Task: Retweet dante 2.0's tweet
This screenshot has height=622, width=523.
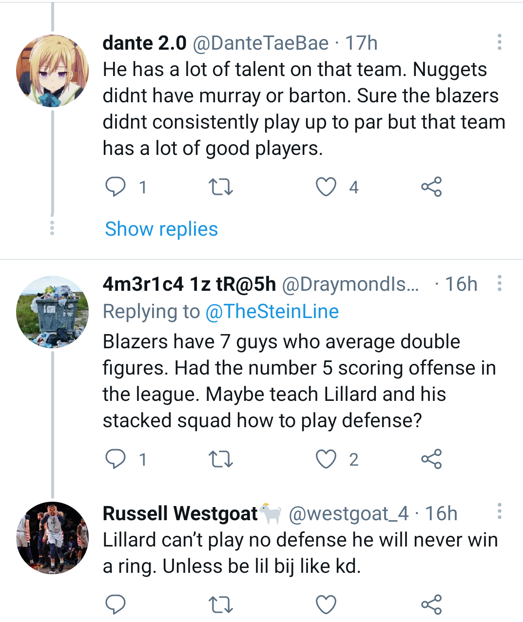Action: (x=220, y=187)
